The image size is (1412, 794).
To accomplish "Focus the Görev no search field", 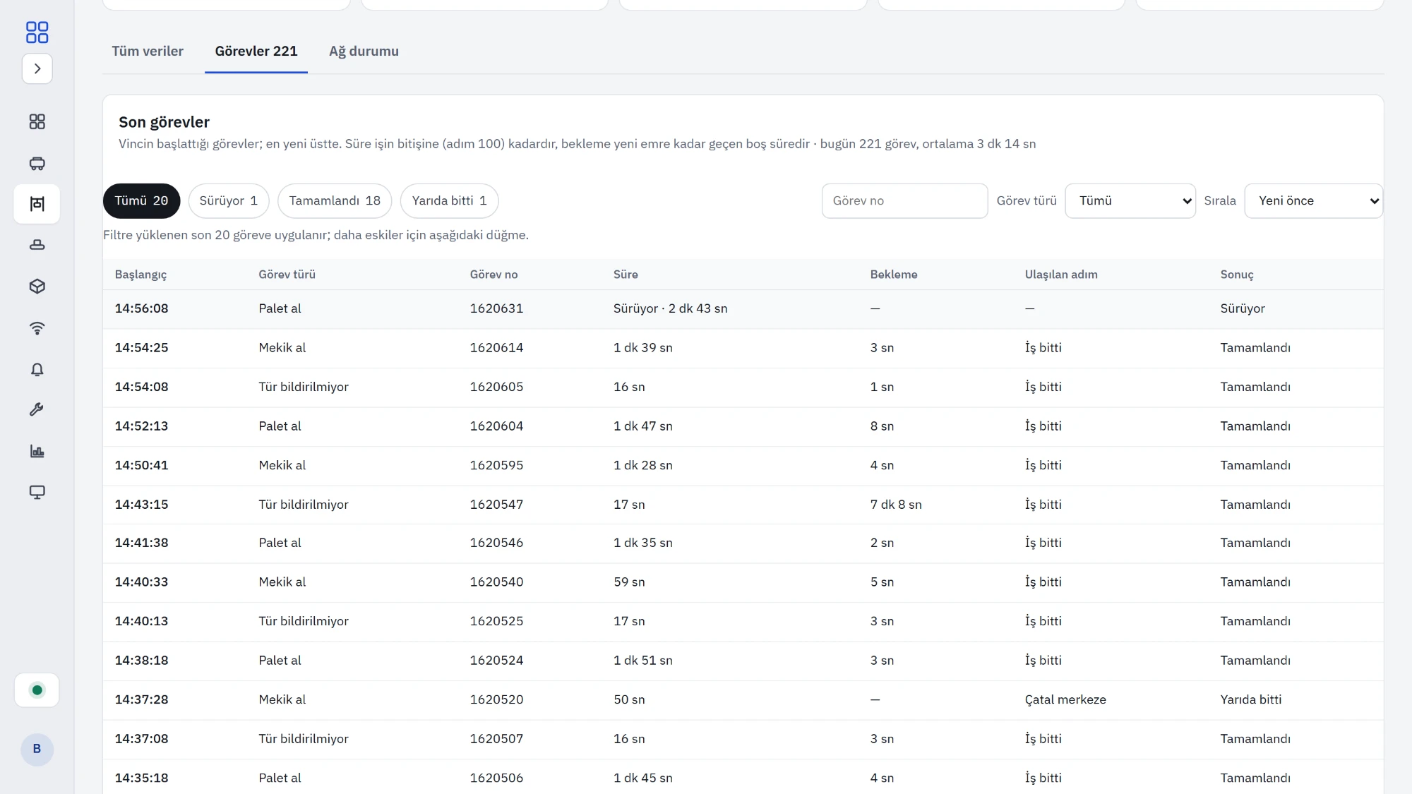I will coord(904,201).
